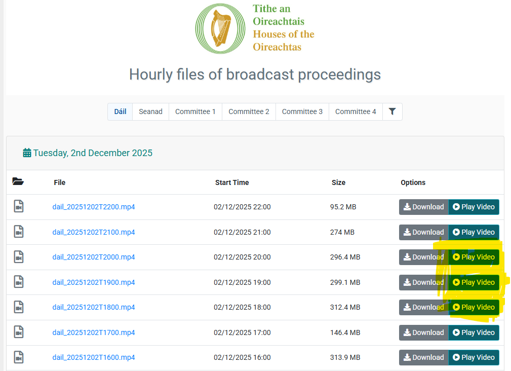Download the 22:00 Dáil video file

point(423,207)
